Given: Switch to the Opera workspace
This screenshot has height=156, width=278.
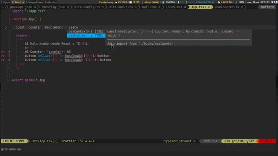Looking at the screenshot, I should click(x=6, y=2).
